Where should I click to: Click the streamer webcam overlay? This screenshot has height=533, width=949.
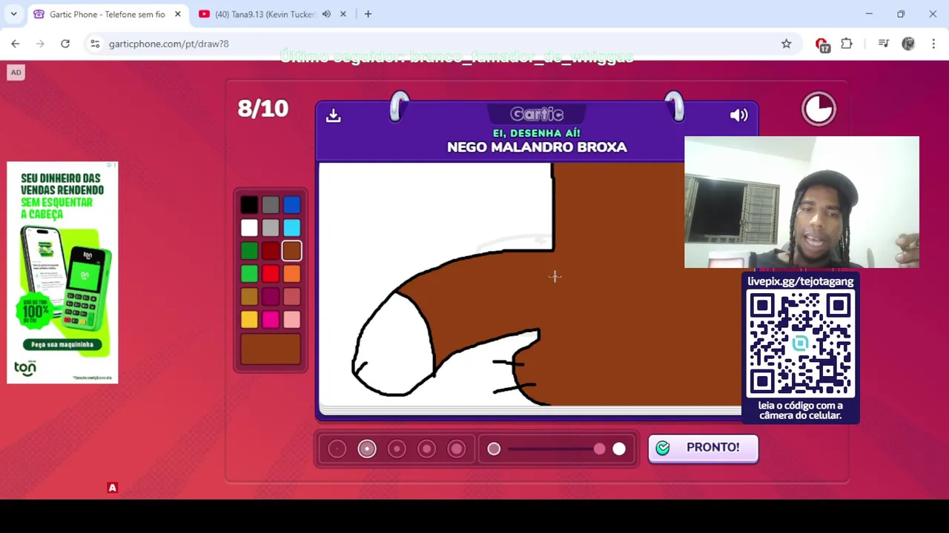(801, 202)
